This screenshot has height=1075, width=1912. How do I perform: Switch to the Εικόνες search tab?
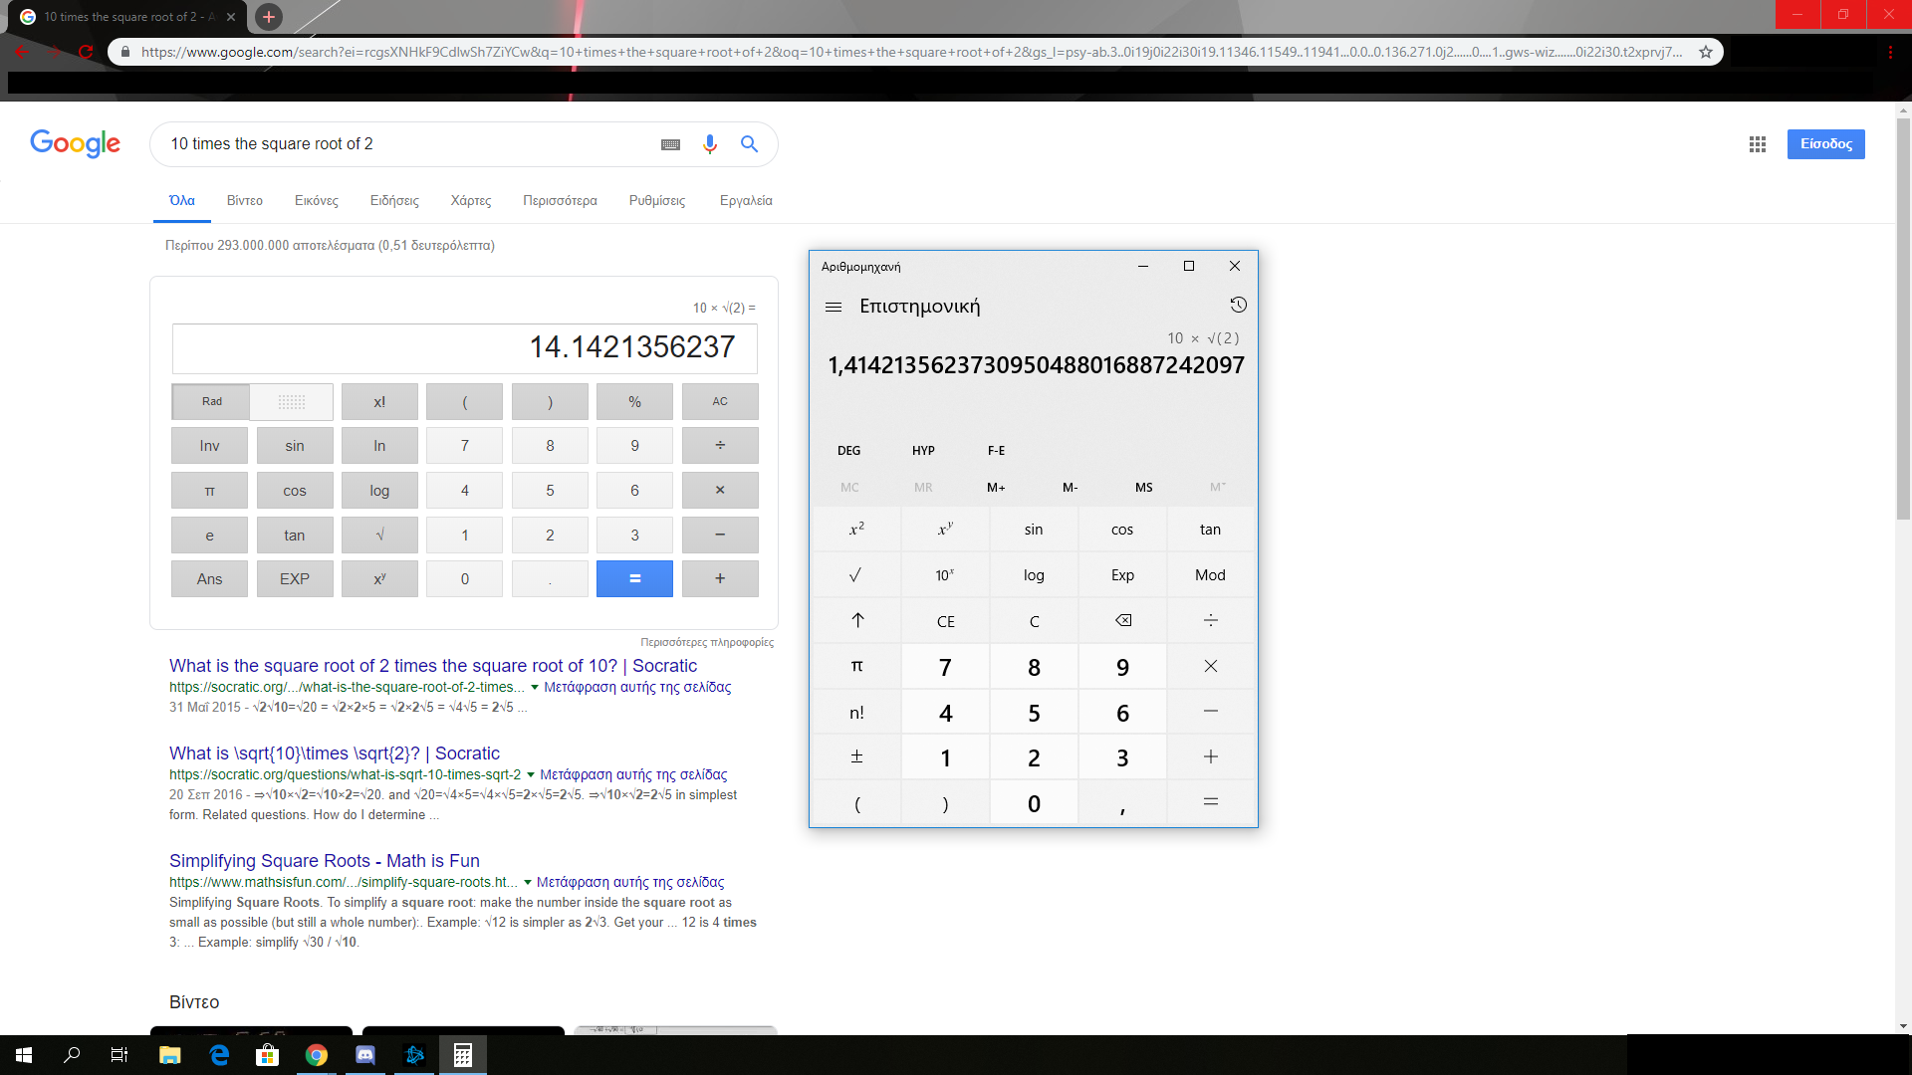tap(317, 200)
